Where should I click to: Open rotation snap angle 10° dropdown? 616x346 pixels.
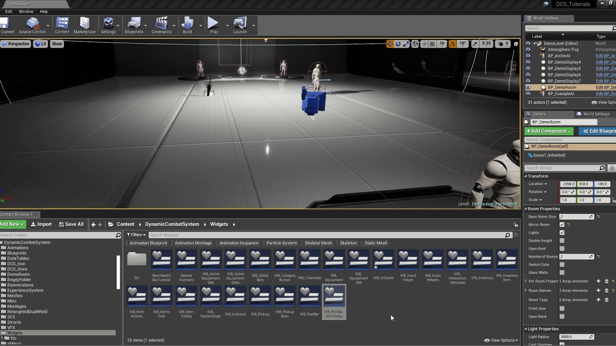(462, 44)
